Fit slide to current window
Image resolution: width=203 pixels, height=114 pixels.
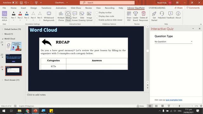coord(201,106)
